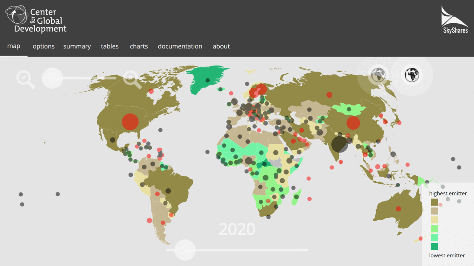
Task: Select the dark green lowest emitter swatch
Action: coord(434,247)
